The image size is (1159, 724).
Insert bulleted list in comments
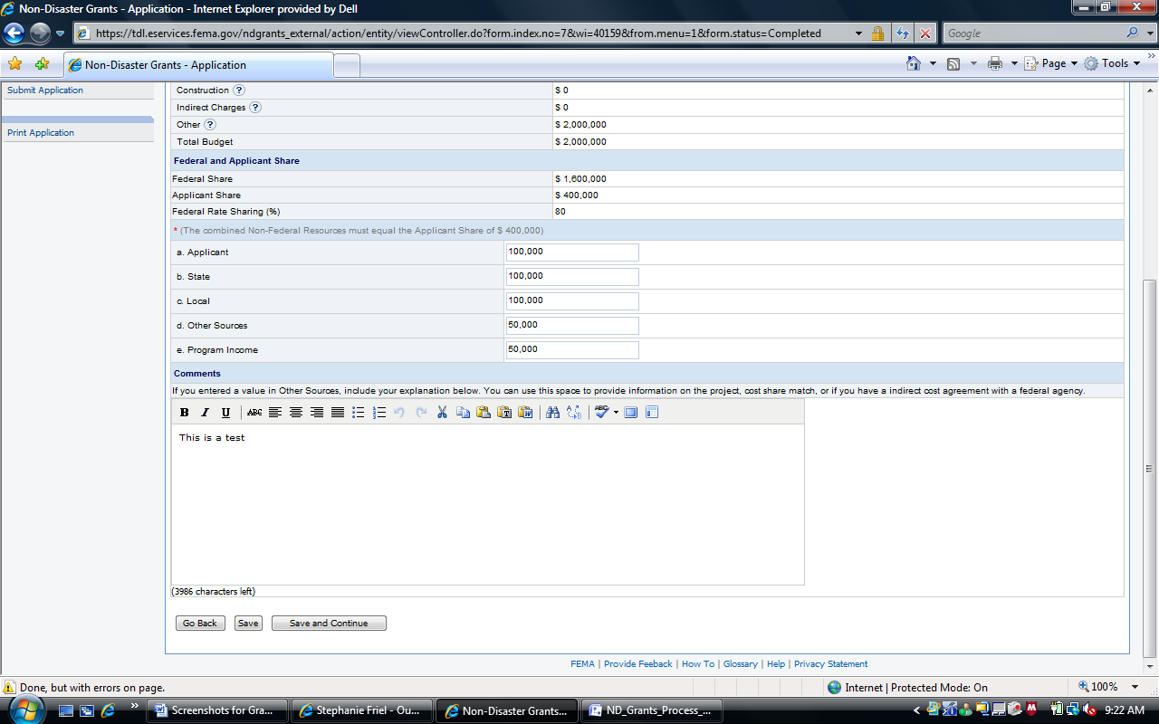[359, 413]
